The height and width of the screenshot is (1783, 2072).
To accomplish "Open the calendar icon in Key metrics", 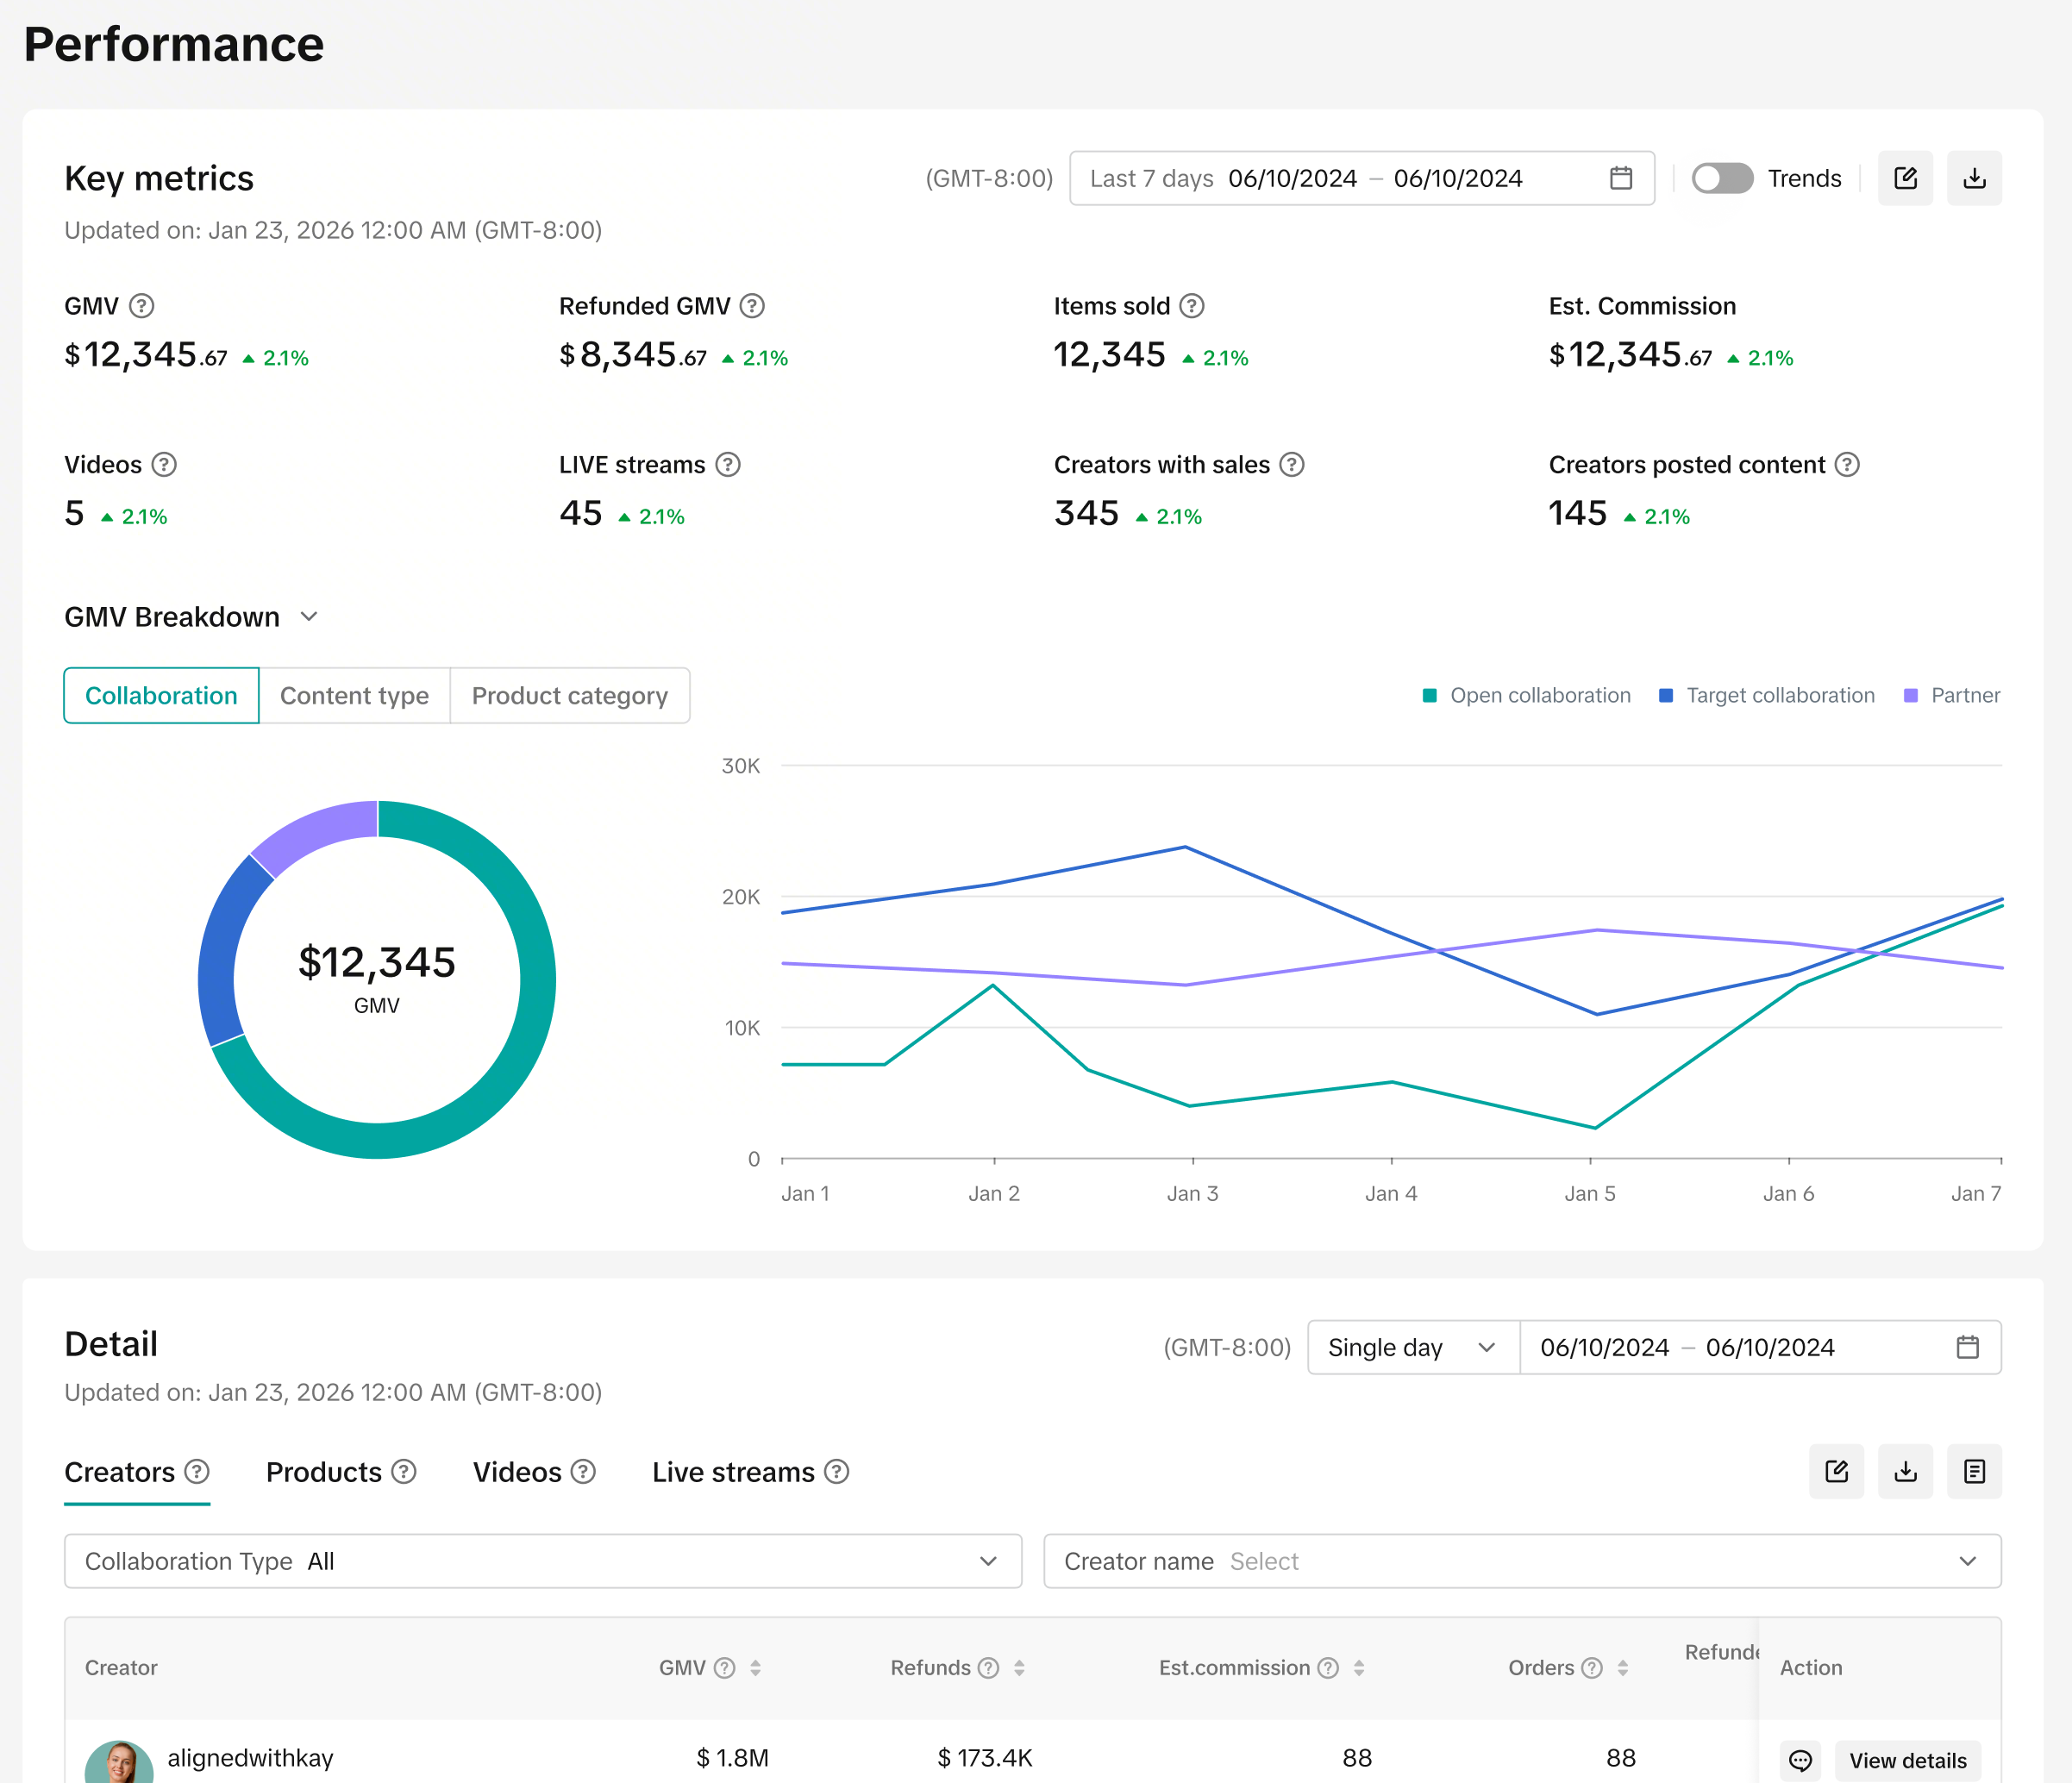I will (1621, 178).
